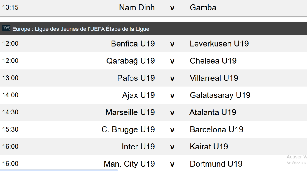Click Kairat U19 team name
307x171 pixels.
click(209, 147)
